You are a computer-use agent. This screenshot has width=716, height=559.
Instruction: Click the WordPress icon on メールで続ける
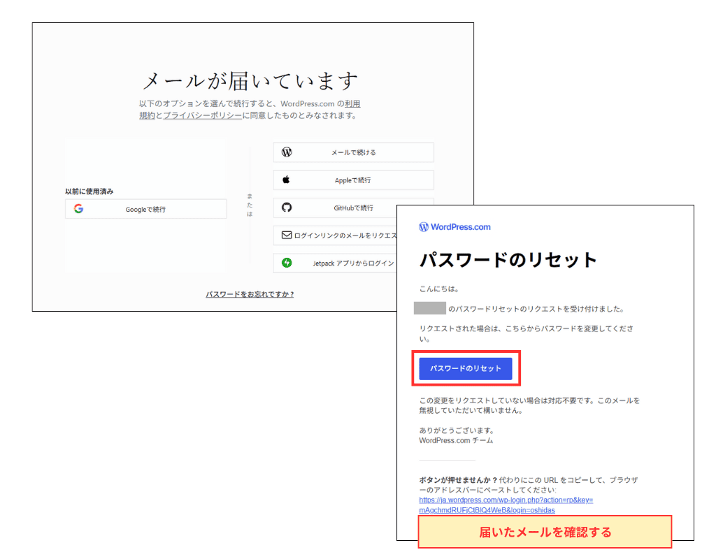[x=288, y=152]
